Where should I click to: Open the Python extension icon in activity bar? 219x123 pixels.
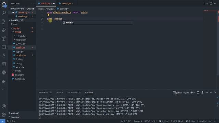tap(4, 72)
